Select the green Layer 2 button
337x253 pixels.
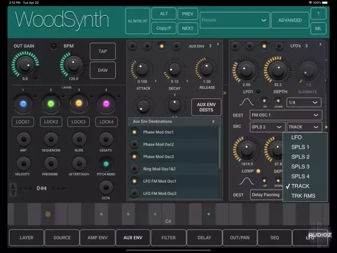[x=51, y=104]
